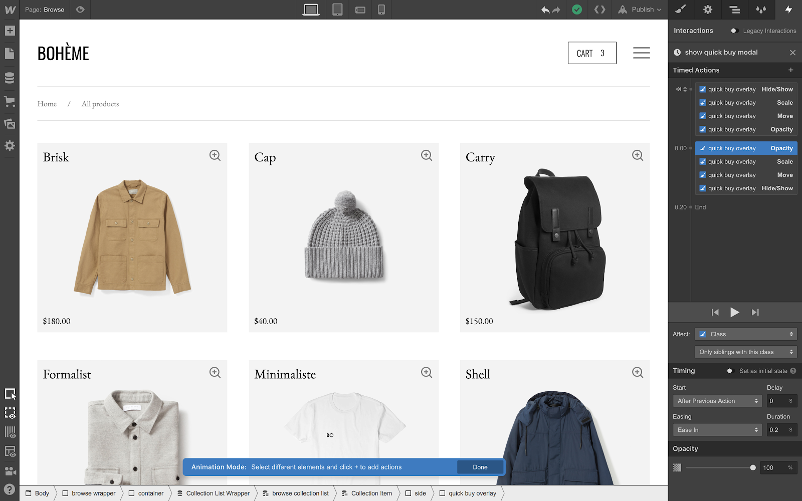Adjust the Opacity slider handle
Screen dimensions: 802x501
click(x=753, y=468)
